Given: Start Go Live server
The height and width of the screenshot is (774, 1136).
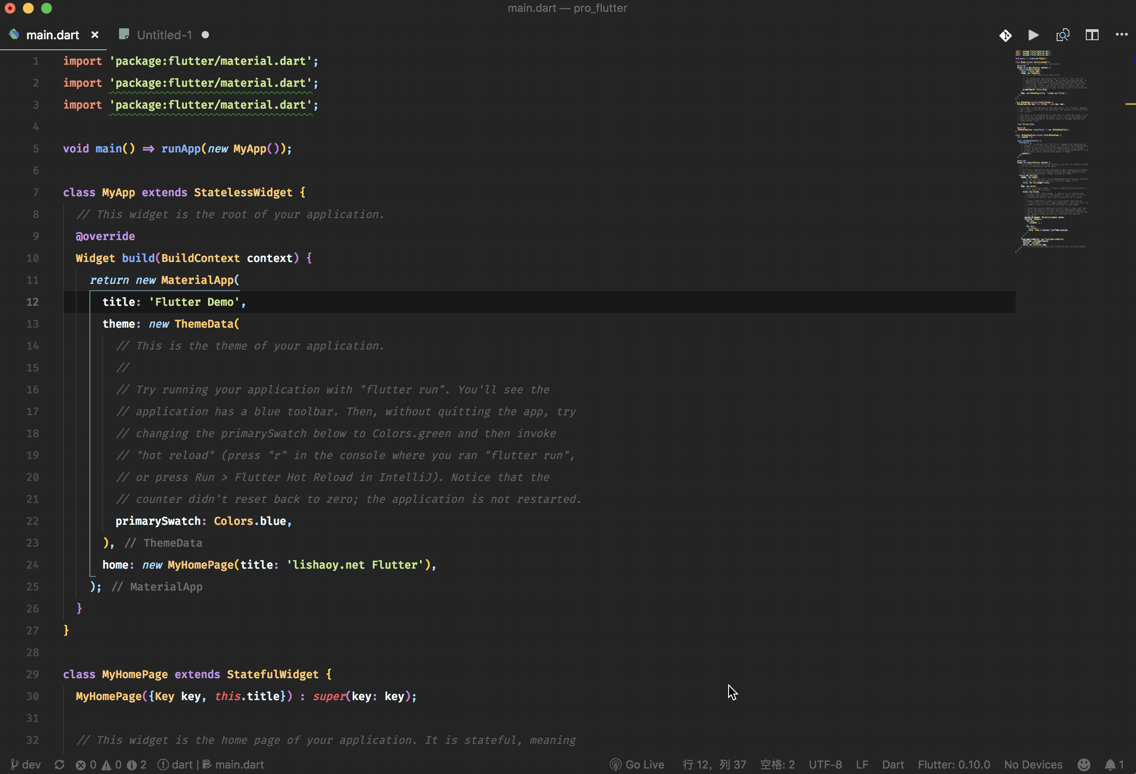Looking at the screenshot, I should click(637, 764).
